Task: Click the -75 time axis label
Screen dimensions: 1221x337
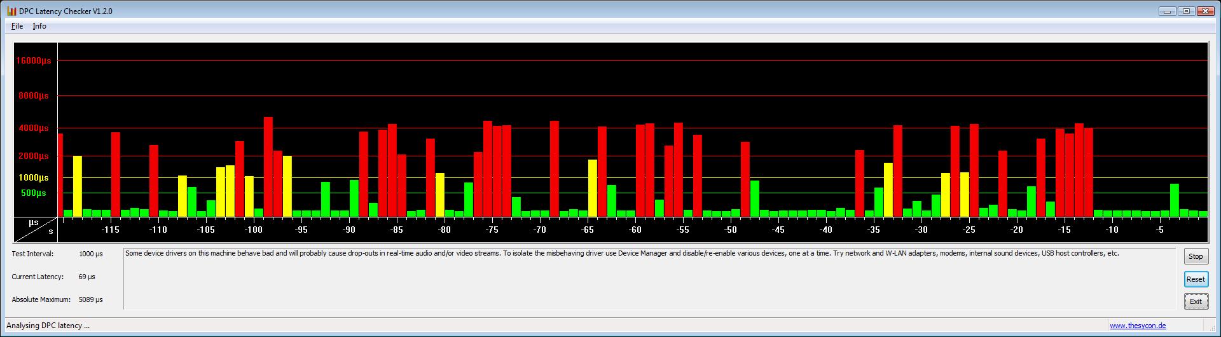Action: [492, 230]
